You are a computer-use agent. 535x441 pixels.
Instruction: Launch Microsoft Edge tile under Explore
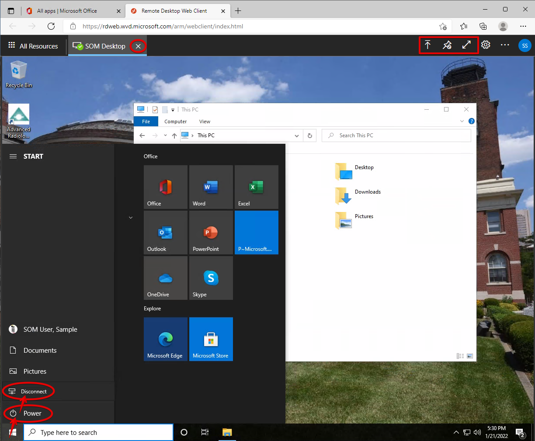click(166, 339)
